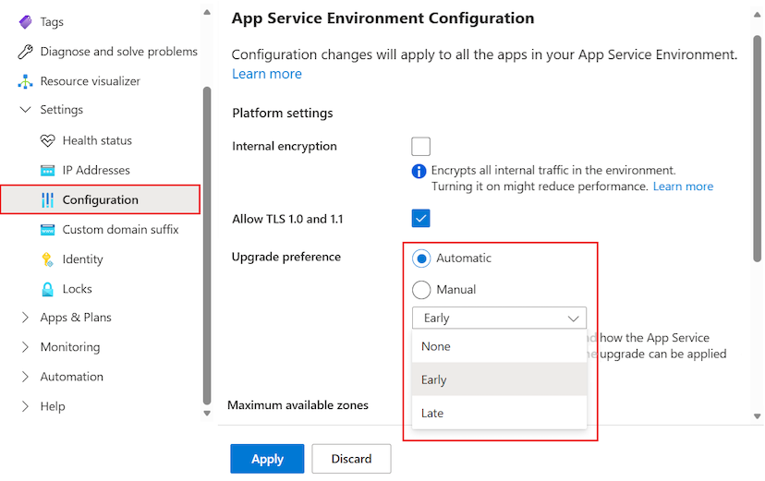Close the Early upgrade preference dropdown
The height and width of the screenshot is (481, 765).
pyautogui.click(x=499, y=319)
